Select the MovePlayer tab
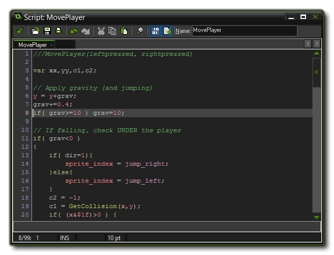Image resolution: width=334 pixels, height=255 pixels. [32, 44]
